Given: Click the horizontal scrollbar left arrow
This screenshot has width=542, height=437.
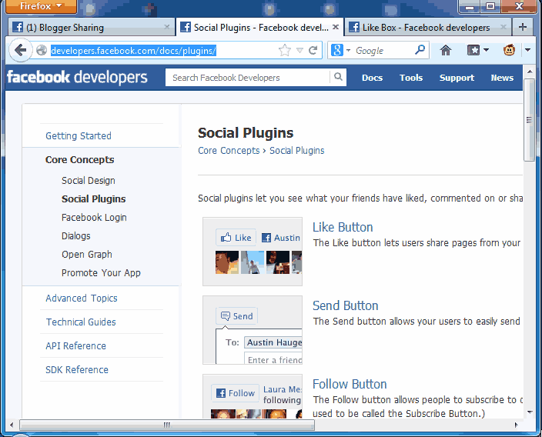Looking at the screenshot, I should pos(12,425).
